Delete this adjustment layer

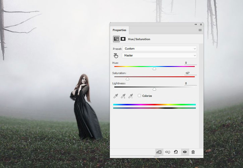point(193,152)
